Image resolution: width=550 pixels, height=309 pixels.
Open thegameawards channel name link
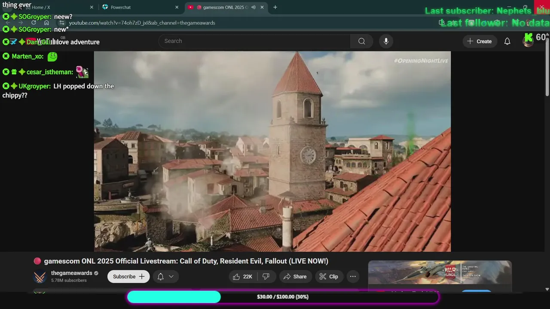72,273
